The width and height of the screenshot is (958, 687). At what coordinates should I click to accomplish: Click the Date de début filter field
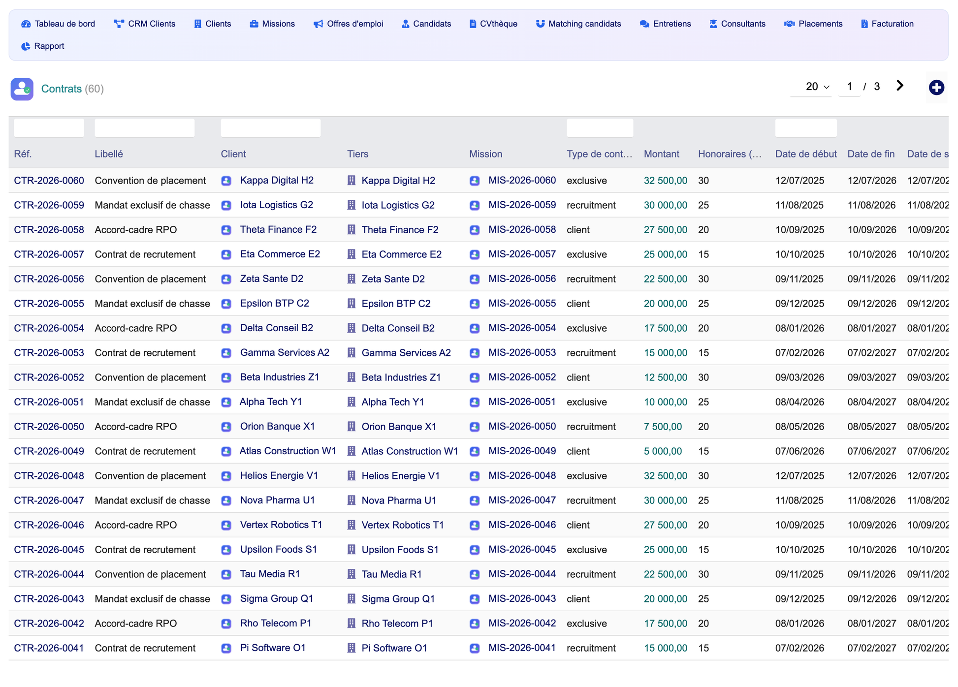click(x=806, y=128)
